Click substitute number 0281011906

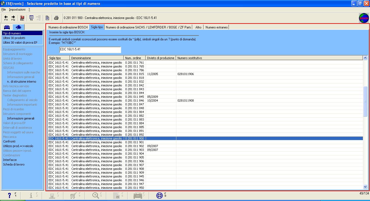(x=186, y=74)
